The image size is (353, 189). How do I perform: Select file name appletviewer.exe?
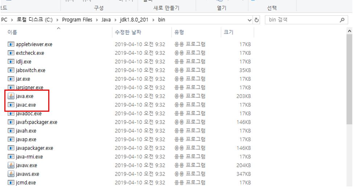34,44
